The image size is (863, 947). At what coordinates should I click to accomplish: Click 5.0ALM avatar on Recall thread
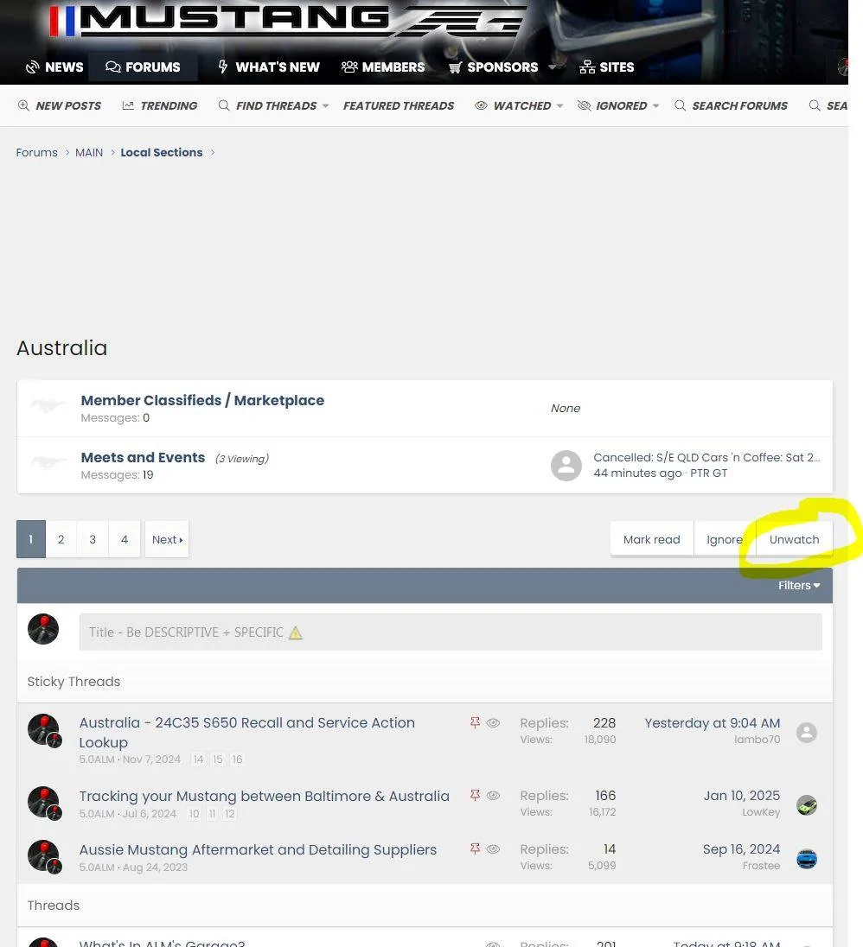tap(43, 730)
